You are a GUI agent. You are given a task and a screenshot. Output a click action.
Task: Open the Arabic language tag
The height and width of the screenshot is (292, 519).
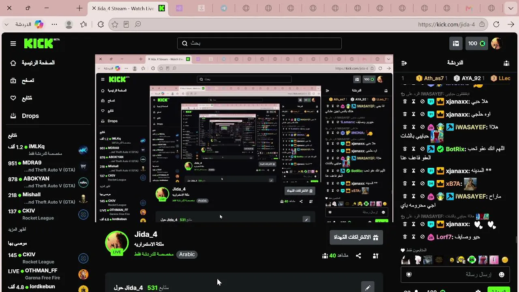click(187, 254)
